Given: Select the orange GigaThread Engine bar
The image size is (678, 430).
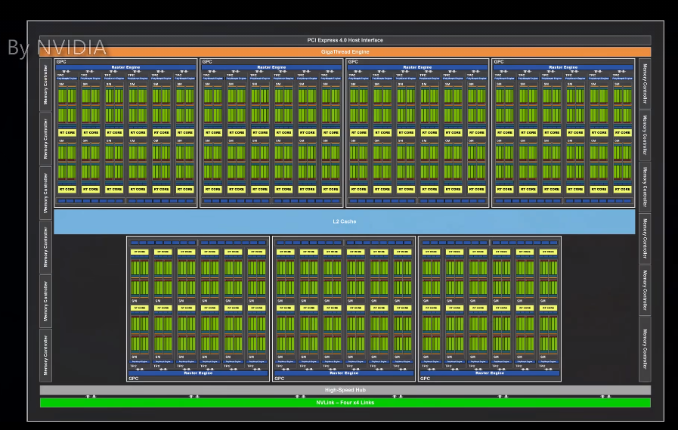Looking at the screenshot, I should point(345,52).
